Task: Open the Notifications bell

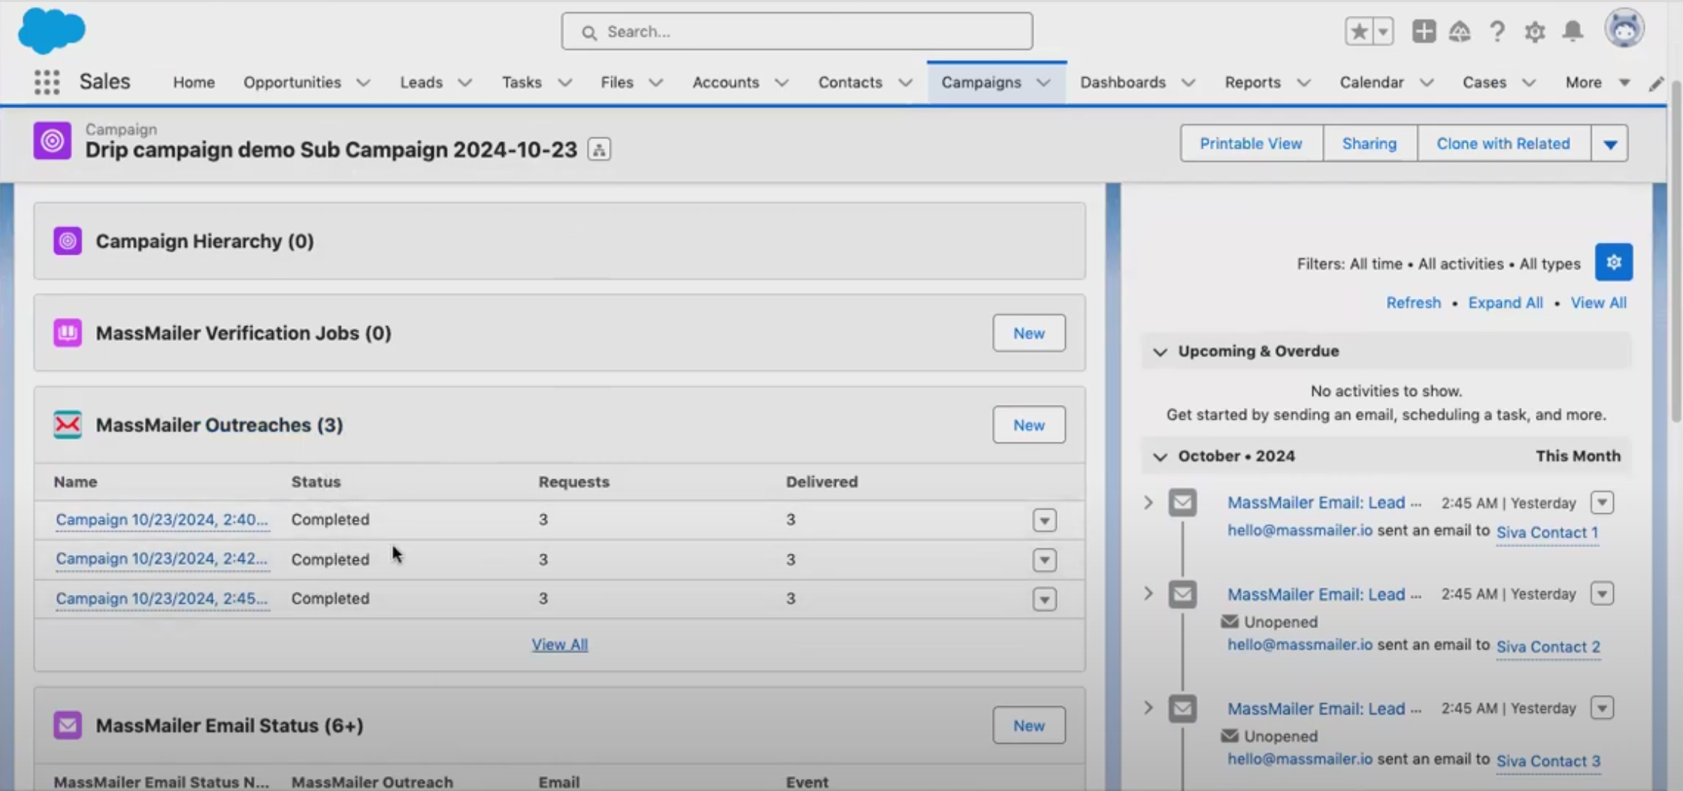Action: (x=1573, y=31)
